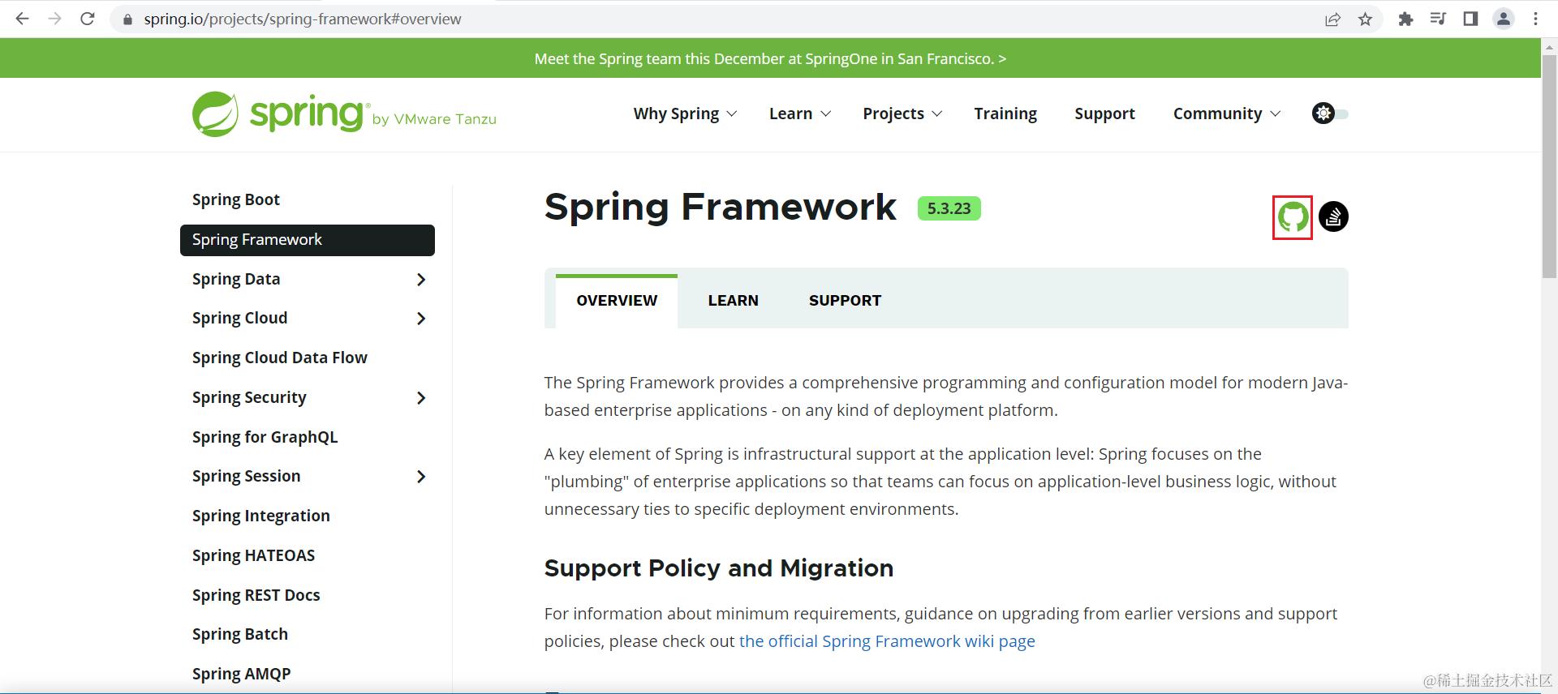Bookmark the page with the star icon
The width and height of the screenshot is (1558, 694).
(1365, 19)
